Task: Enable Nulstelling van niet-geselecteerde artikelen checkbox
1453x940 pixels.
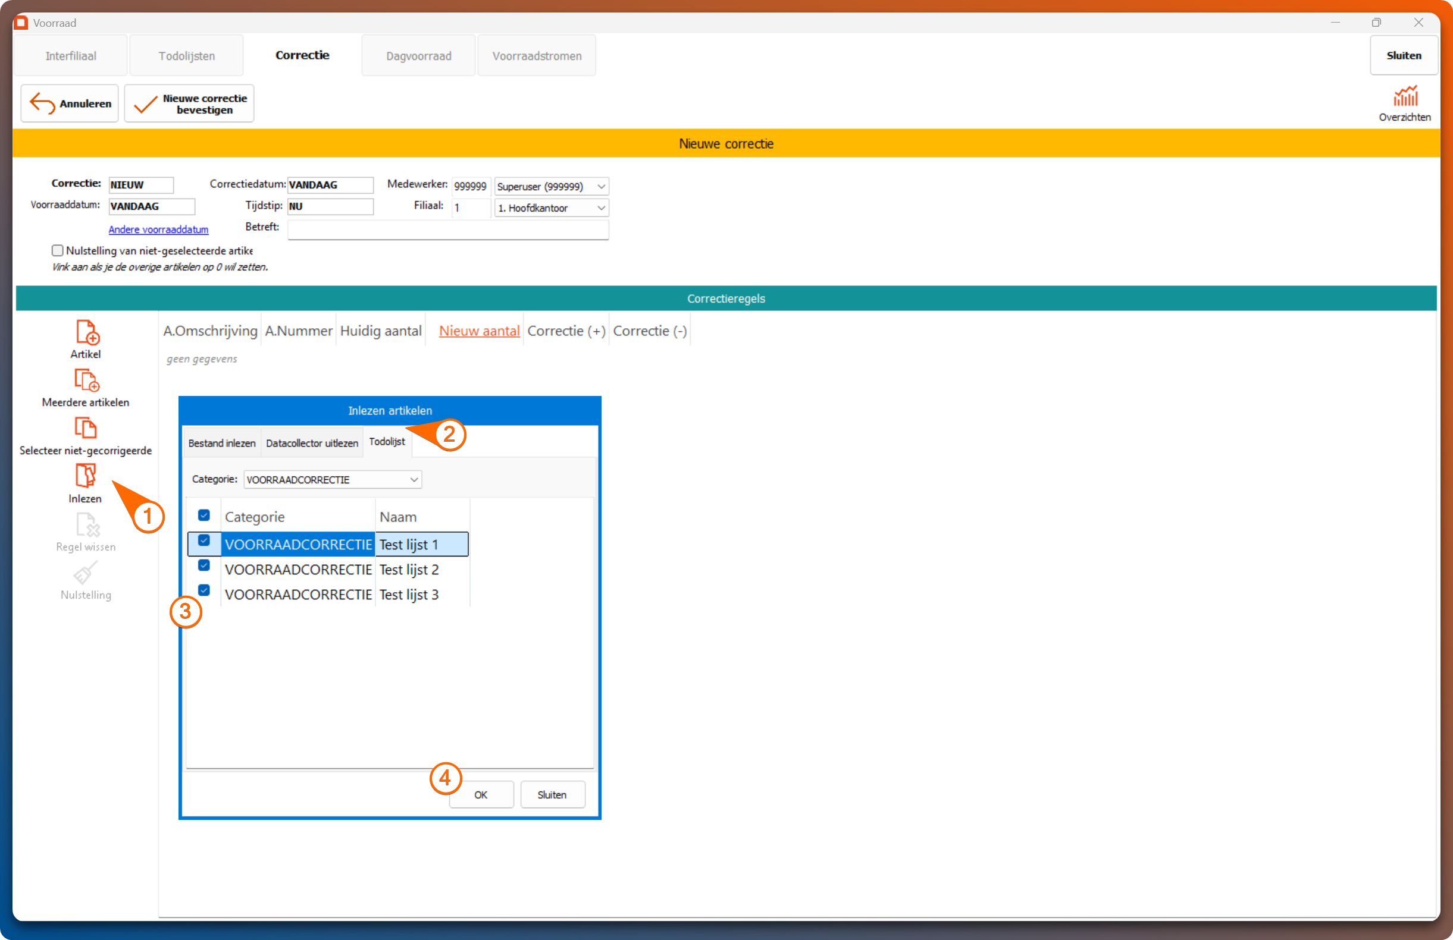Action: click(x=57, y=251)
